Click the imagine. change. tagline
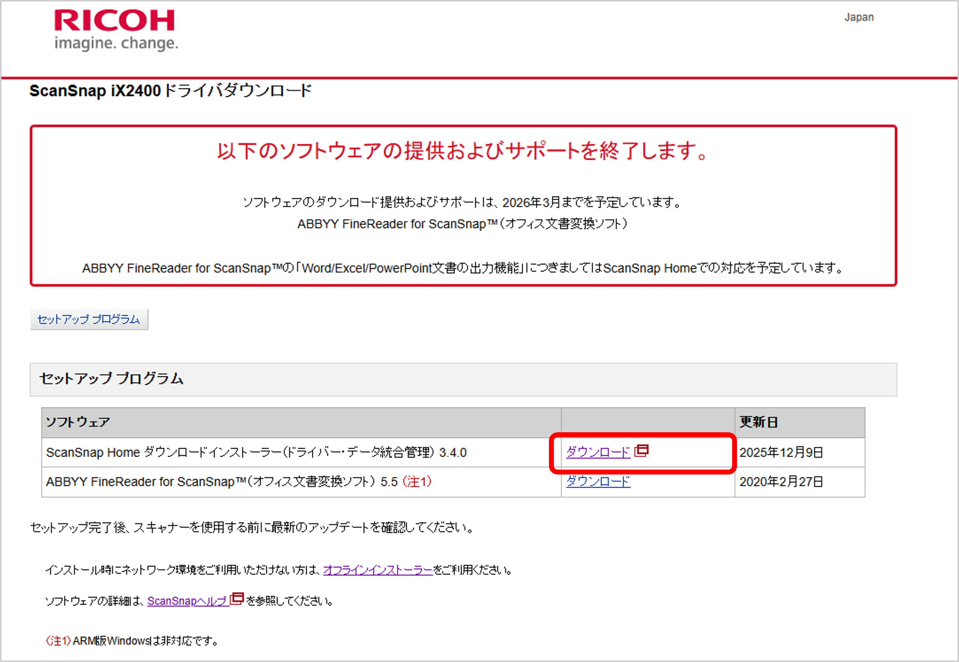The width and height of the screenshot is (959, 662). pos(116,43)
